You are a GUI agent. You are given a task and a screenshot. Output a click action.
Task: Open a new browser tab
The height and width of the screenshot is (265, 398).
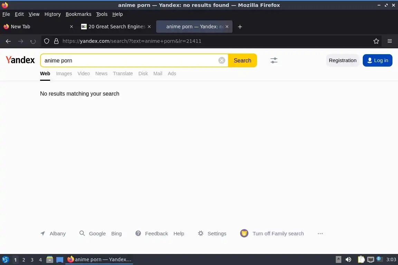[x=240, y=27]
